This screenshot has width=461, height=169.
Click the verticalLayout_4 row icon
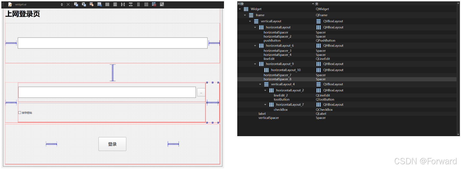266,84
